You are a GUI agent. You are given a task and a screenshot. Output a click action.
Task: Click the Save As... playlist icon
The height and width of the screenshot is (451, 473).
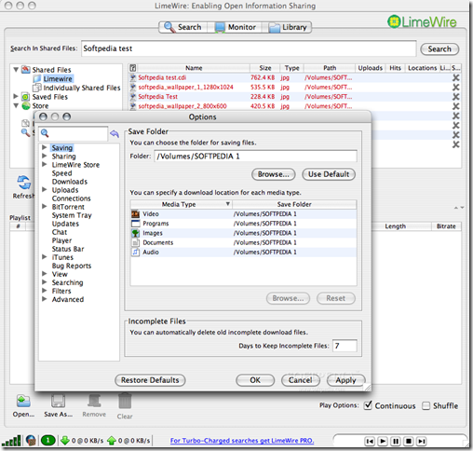[58, 401]
